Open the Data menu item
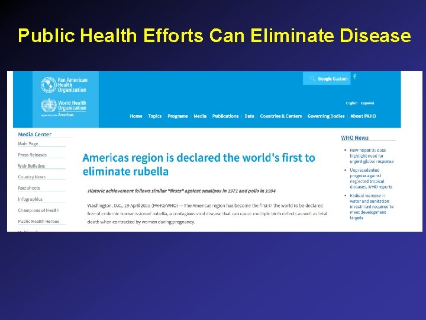This screenshot has width=426, height=320. tap(249, 116)
